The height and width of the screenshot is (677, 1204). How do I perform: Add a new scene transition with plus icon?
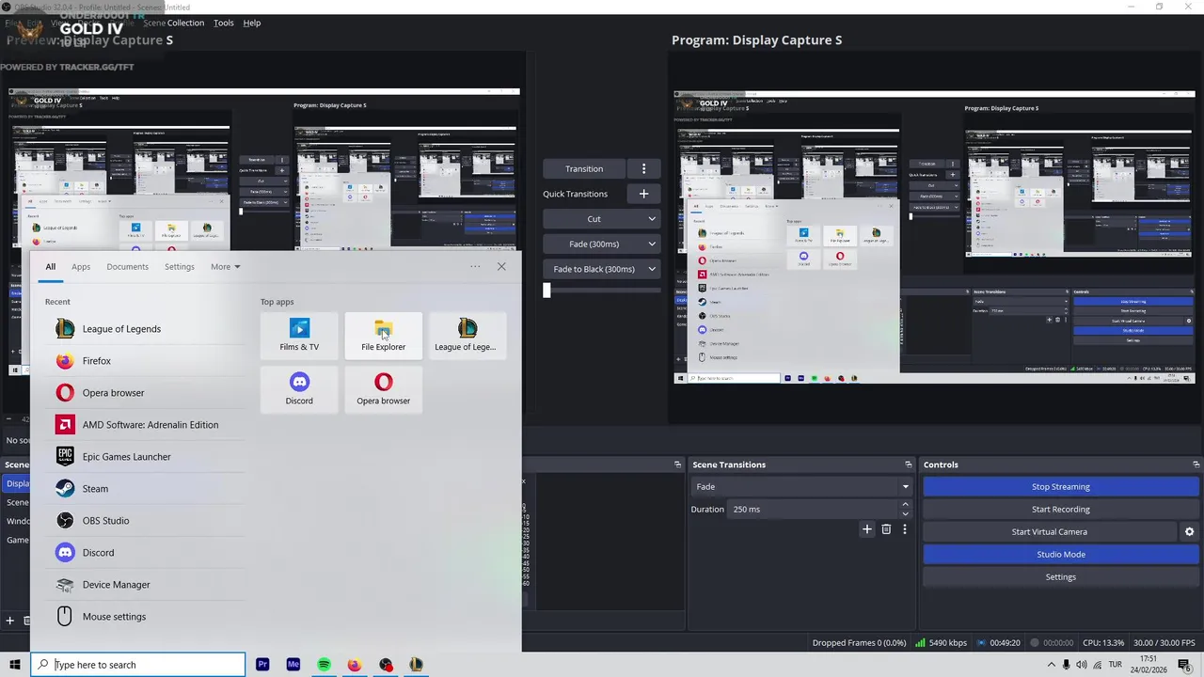click(x=867, y=529)
